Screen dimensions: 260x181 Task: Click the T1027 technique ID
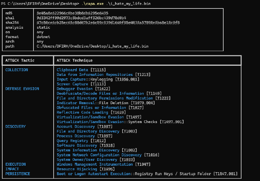click(136, 108)
